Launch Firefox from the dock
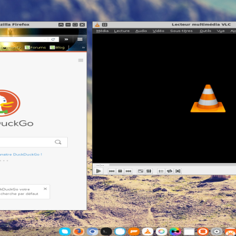The height and width of the screenshot is (236, 236). tap(78, 231)
